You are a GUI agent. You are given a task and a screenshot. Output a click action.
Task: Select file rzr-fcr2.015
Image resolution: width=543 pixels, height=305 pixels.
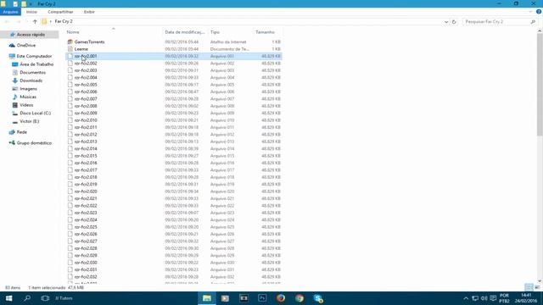coord(86,156)
